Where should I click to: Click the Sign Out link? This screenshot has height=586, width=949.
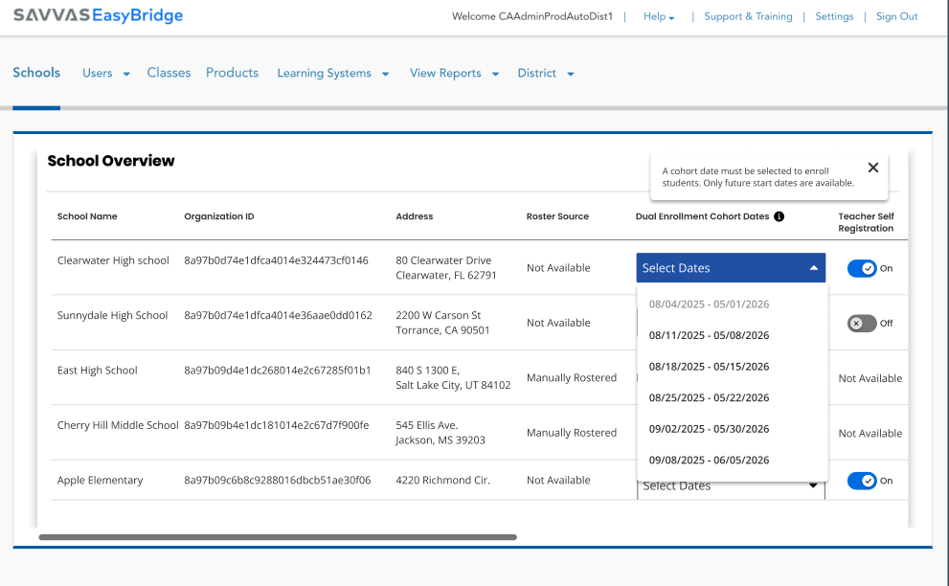tap(897, 16)
